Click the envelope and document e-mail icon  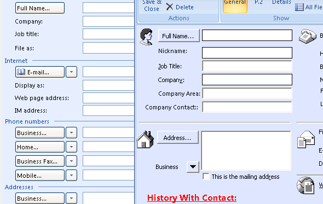[306, 139]
